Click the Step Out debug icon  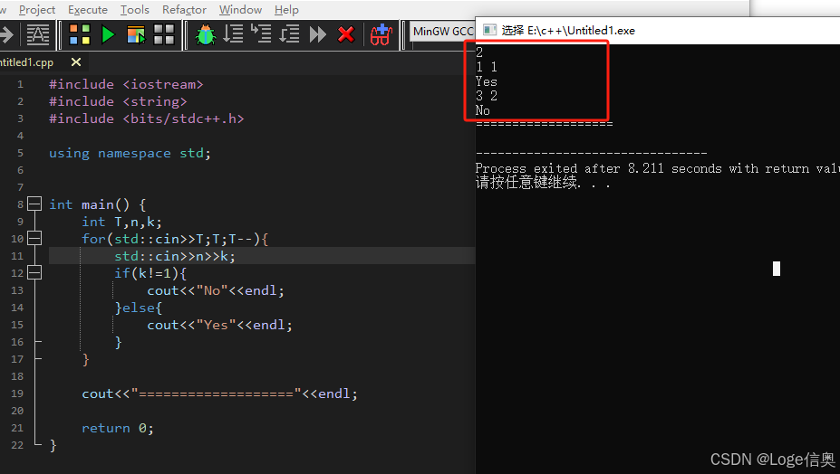tap(289, 34)
